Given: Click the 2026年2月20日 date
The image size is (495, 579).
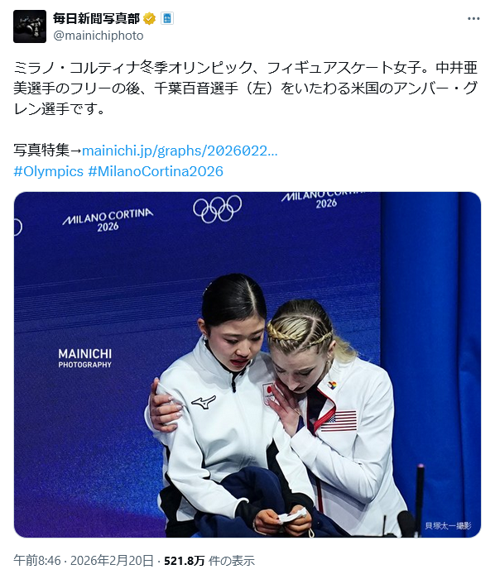Looking at the screenshot, I should pos(112,561).
